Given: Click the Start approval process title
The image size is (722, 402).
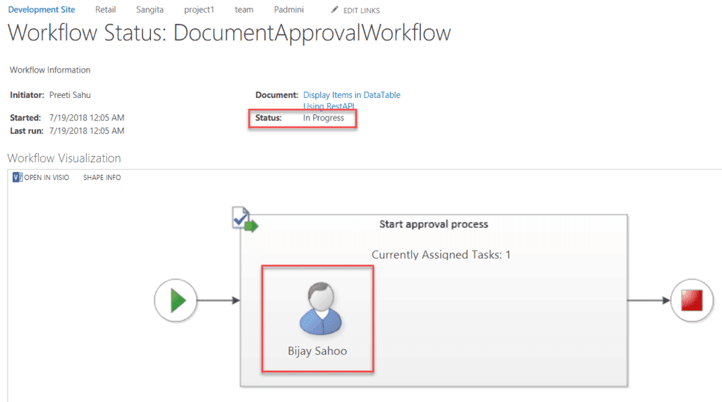Looking at the screenshot, I should pyautogui.click(x=434, y=224).
